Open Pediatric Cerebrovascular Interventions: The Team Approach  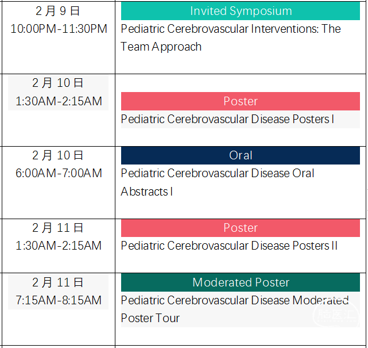(231, 38)
